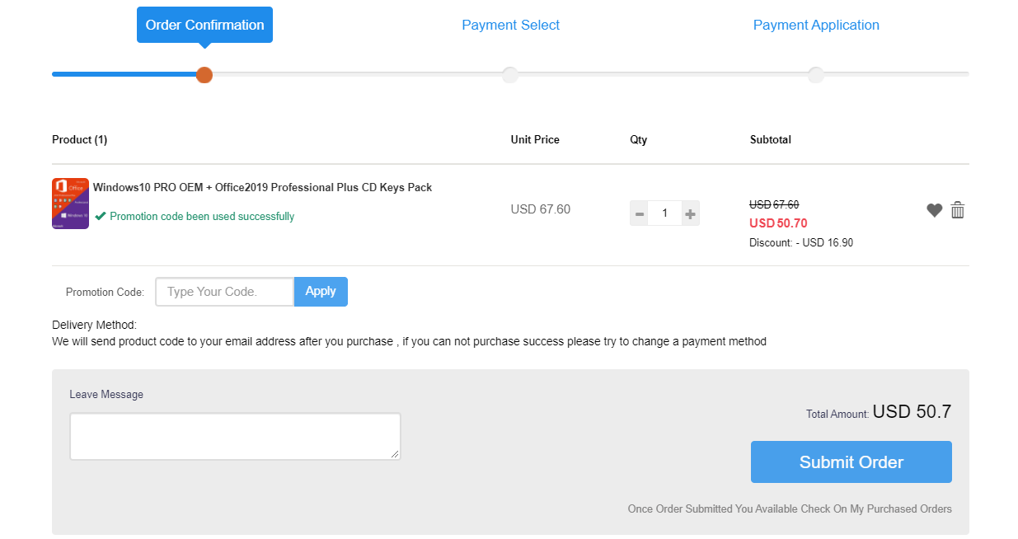Image resolution: width=1018 pixels, height=539 pixels.
Task: Select the Order Confirmation step tab
Action: pos(204,25)
